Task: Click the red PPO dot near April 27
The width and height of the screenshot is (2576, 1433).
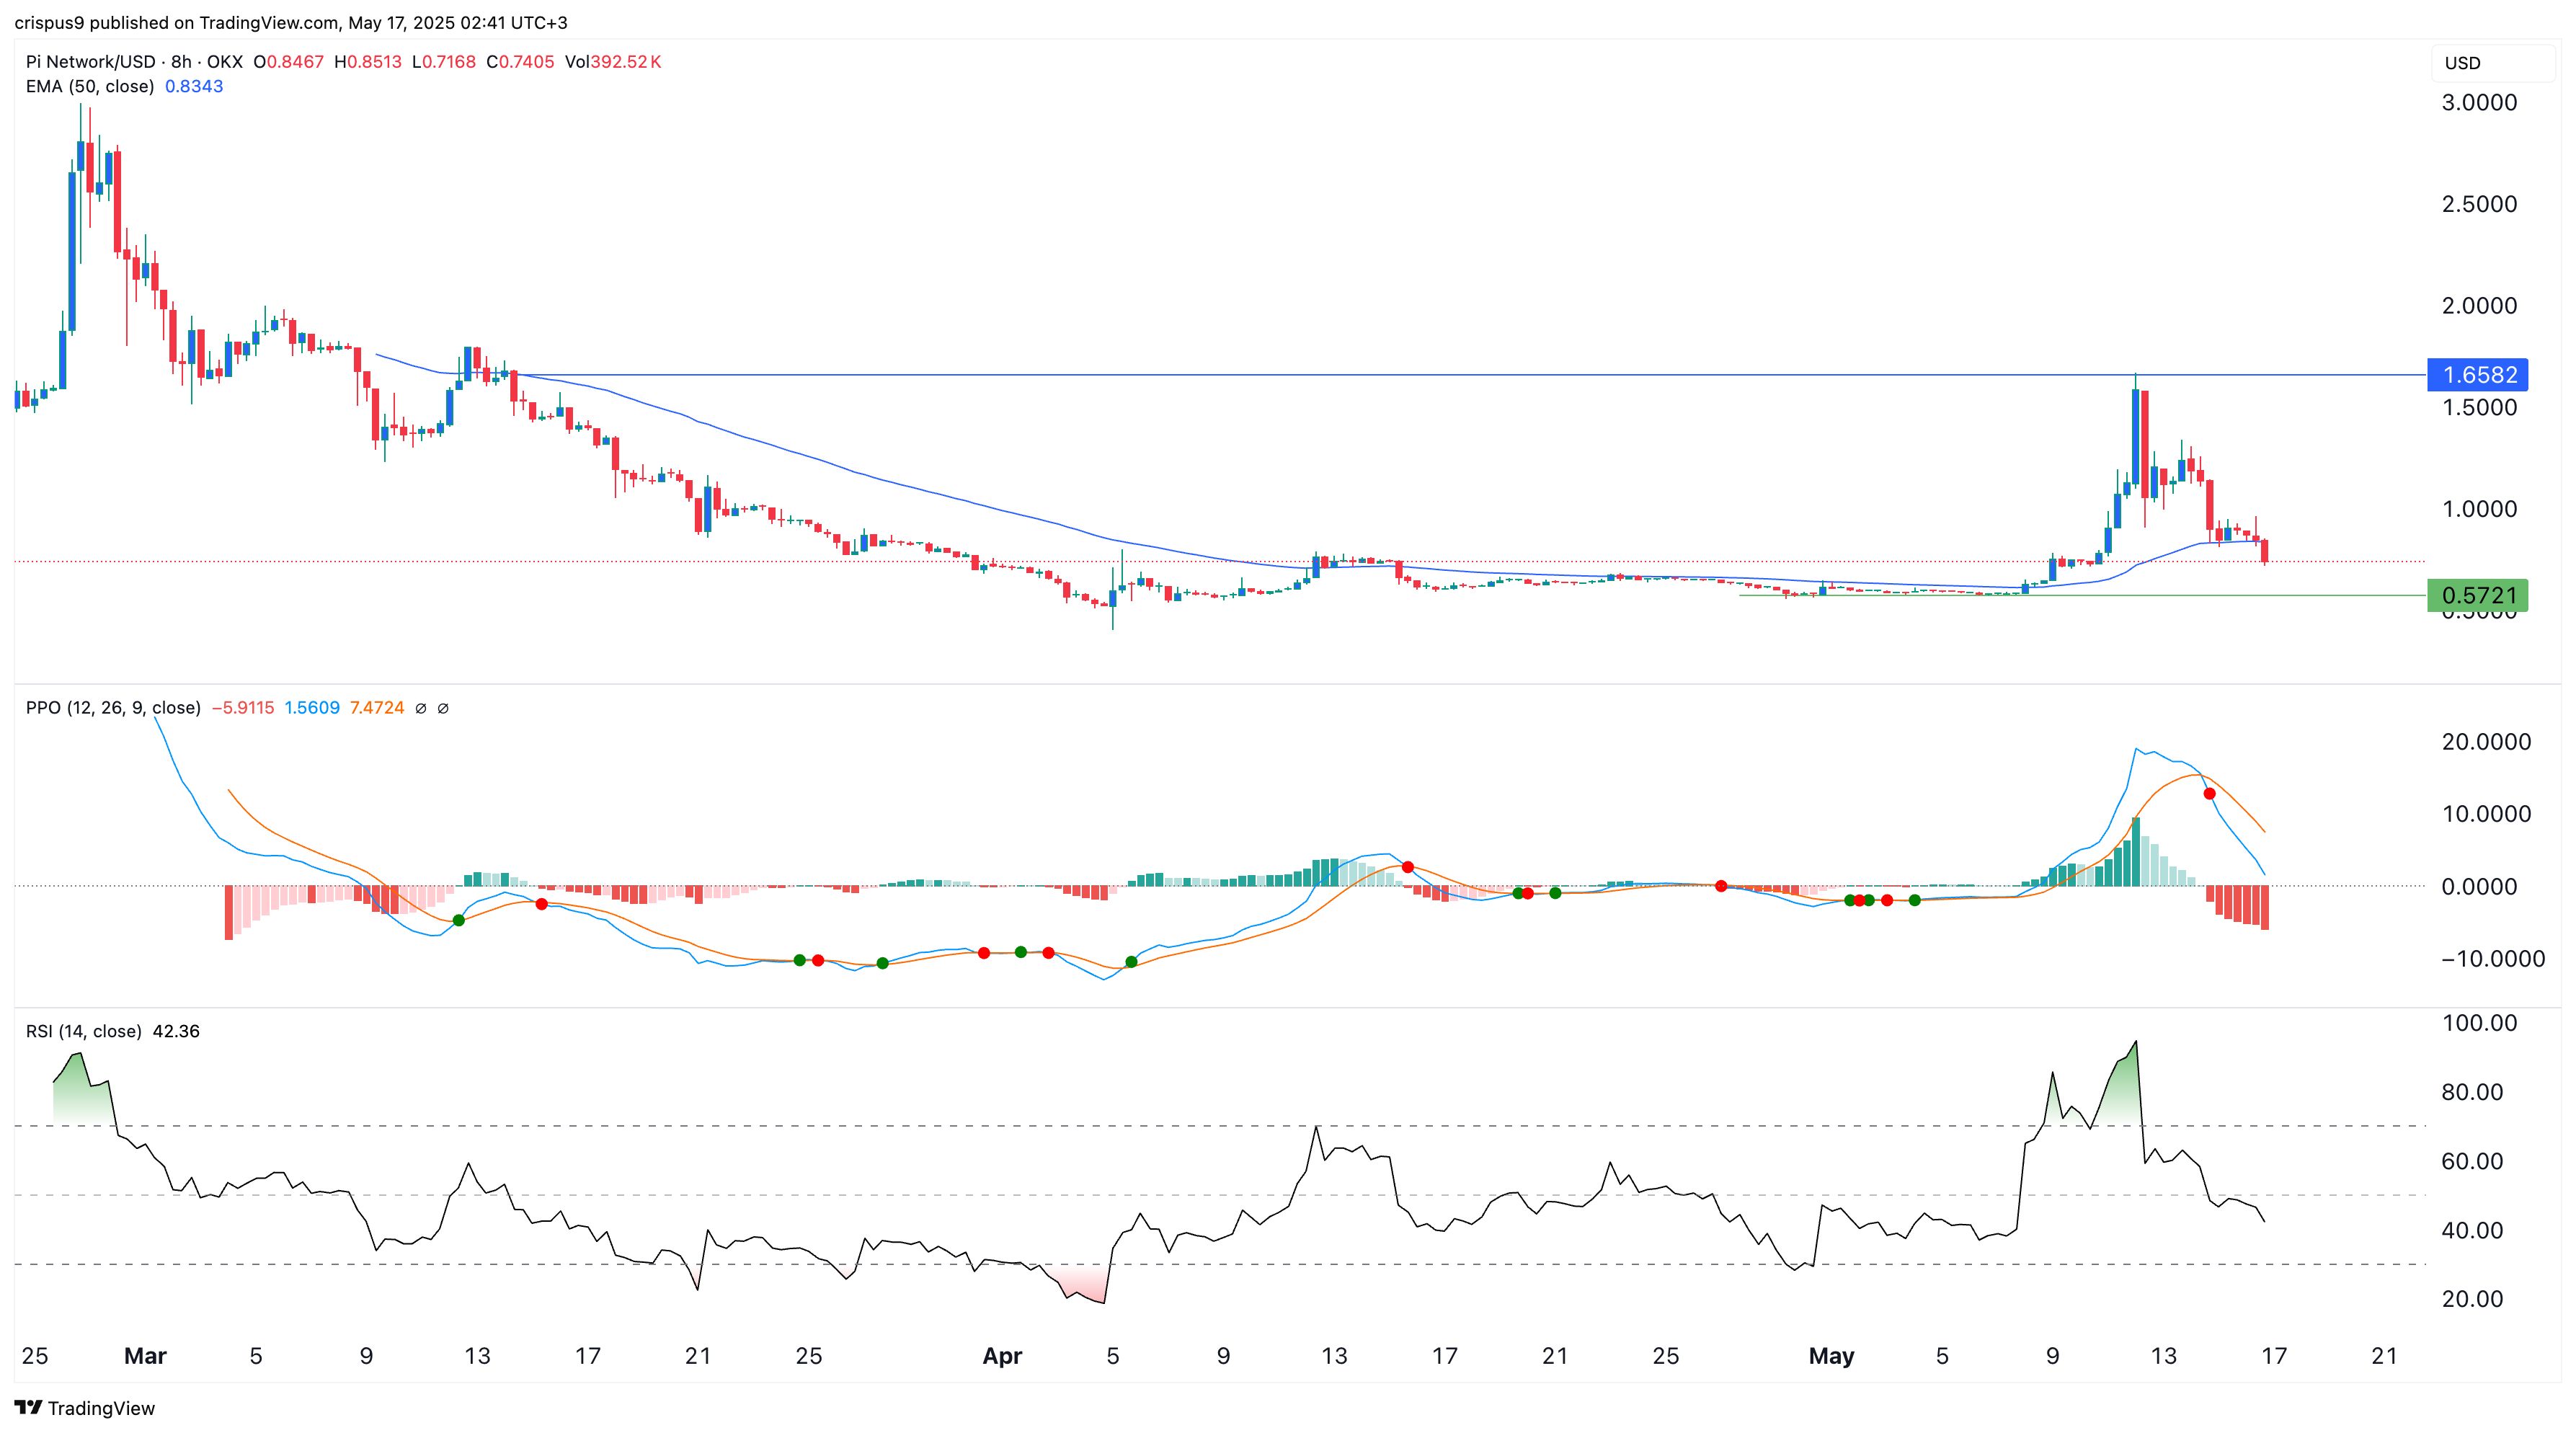Action: point(1721,886)
